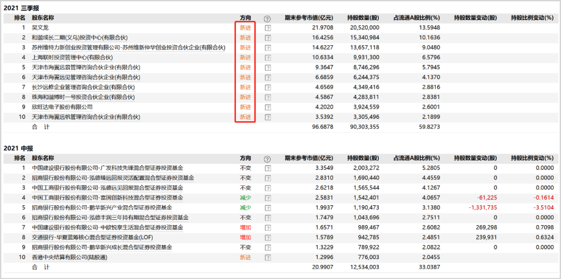Open the detail icon for 广发科技先锋混合型基金 row
The image size is (561, 279).
click(x=268, y=168)
